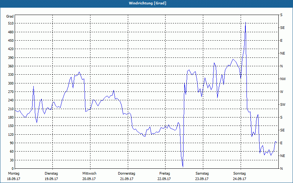
Task: Click the 'Sonntag' day label
Action: coord(240,173)
